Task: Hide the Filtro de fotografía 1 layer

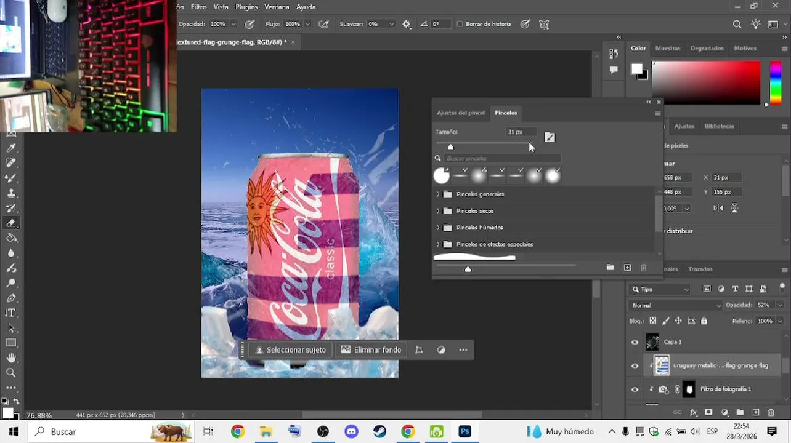Action: (x=635, y=389)
